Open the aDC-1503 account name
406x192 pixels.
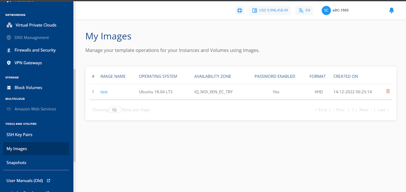pos(341,10)
